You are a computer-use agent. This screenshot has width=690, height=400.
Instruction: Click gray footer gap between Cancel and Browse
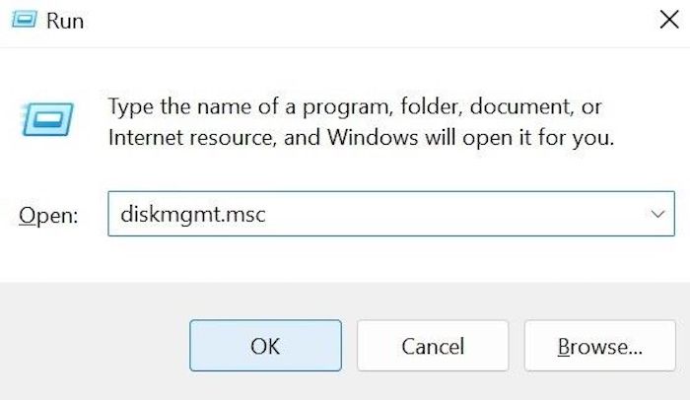[x=517, y=346]
